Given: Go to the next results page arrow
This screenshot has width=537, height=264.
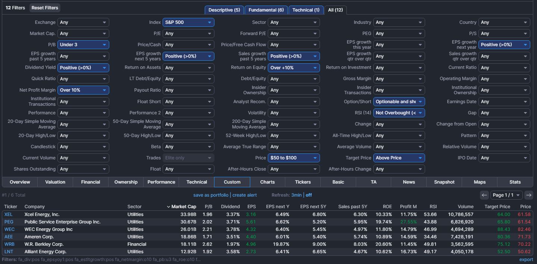Looking at the screenshot, I should (x=528, y=195).
